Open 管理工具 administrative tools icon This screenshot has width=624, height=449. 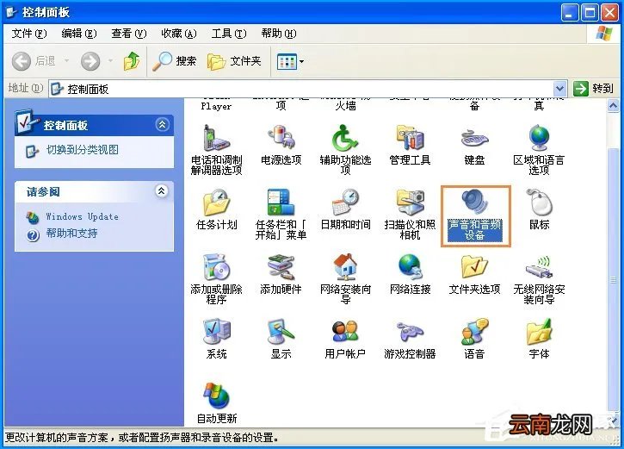410,145
